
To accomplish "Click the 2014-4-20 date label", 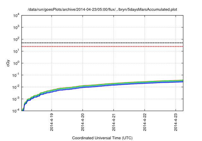I will pyautogui.click(x=83, y=122).
